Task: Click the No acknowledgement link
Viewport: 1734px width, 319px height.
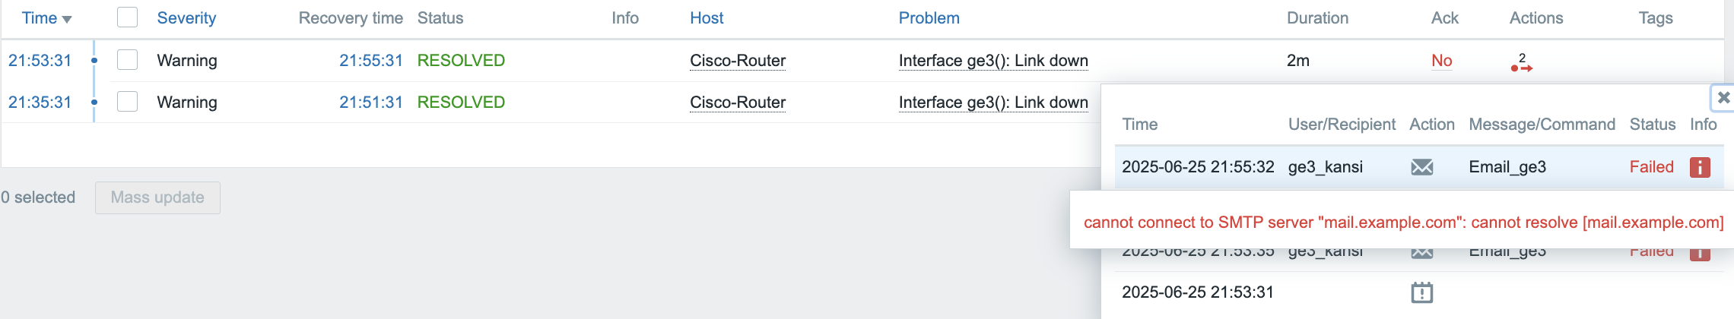Action: click(1441, 61)
